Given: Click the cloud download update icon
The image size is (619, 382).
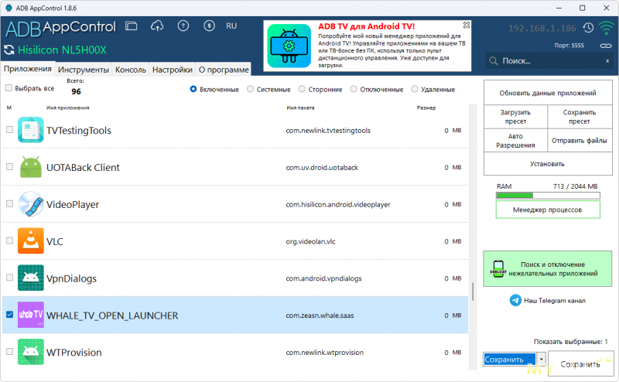Looking at the screenshot, I should click(x=157, y=26).
